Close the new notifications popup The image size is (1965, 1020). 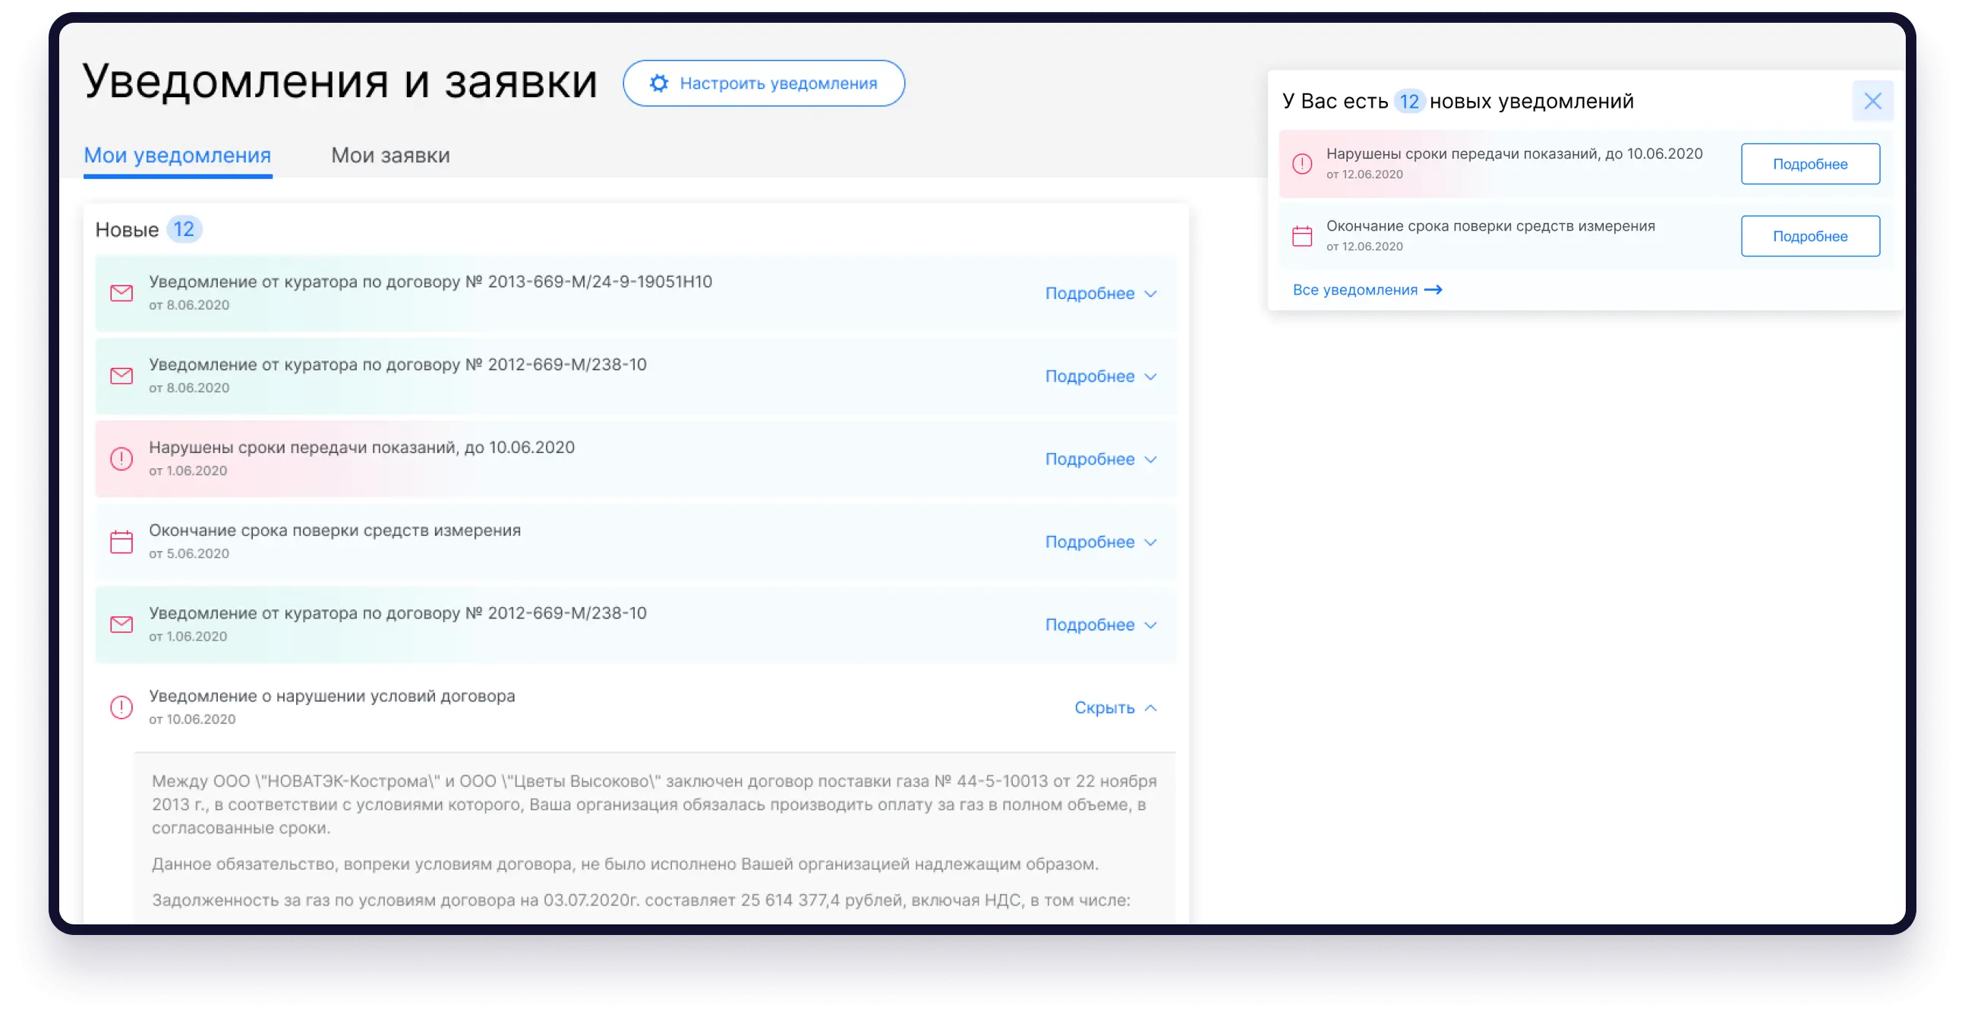[x=1872, y=101]
